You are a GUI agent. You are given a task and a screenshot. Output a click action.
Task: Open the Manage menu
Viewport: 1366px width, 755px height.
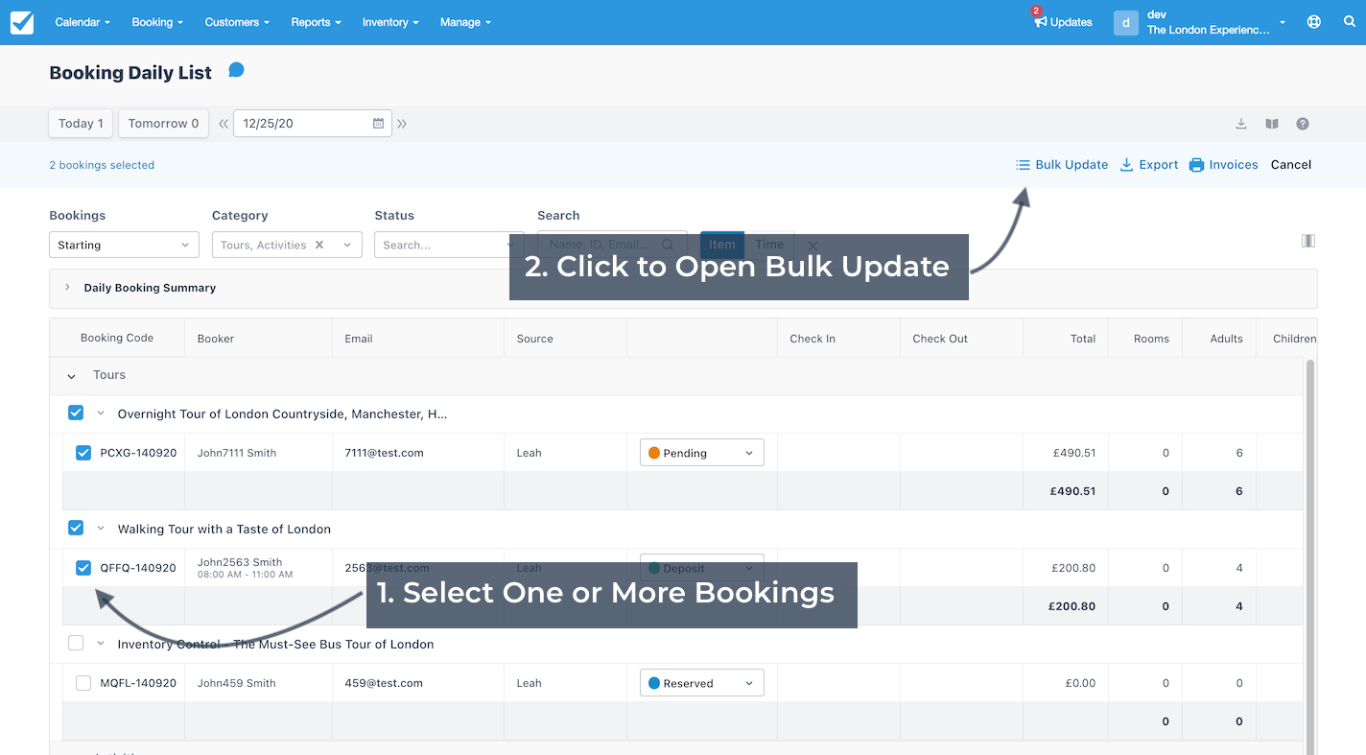tap(465, 22)
